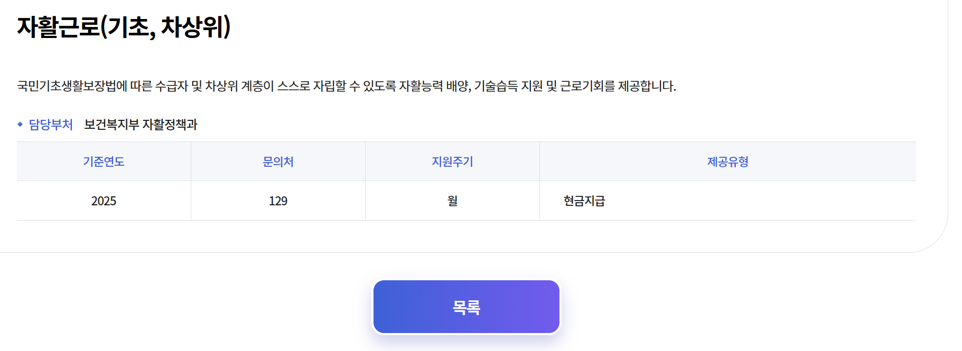Click the 제공유형 column header
962x351 pixels.
click(x=727, y=162)
